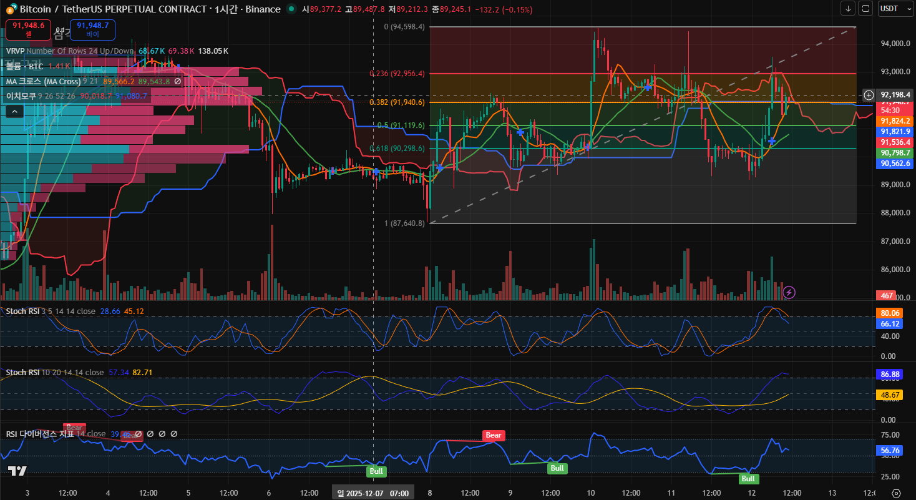Click the green market status dot

point(291,9)
